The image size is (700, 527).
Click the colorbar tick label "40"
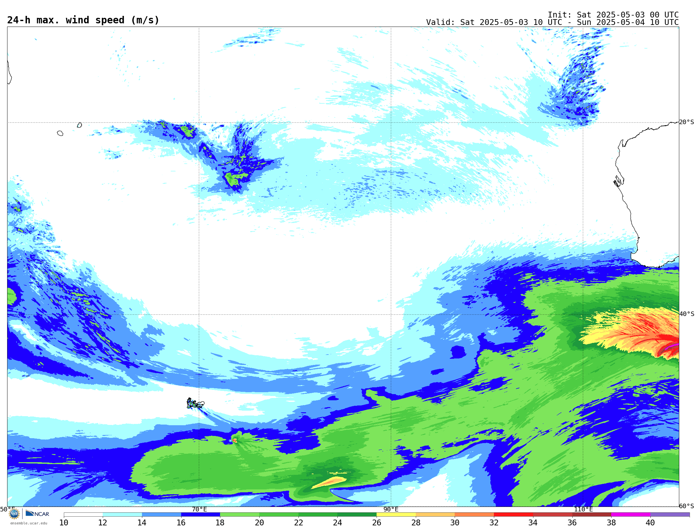point(650,522)
